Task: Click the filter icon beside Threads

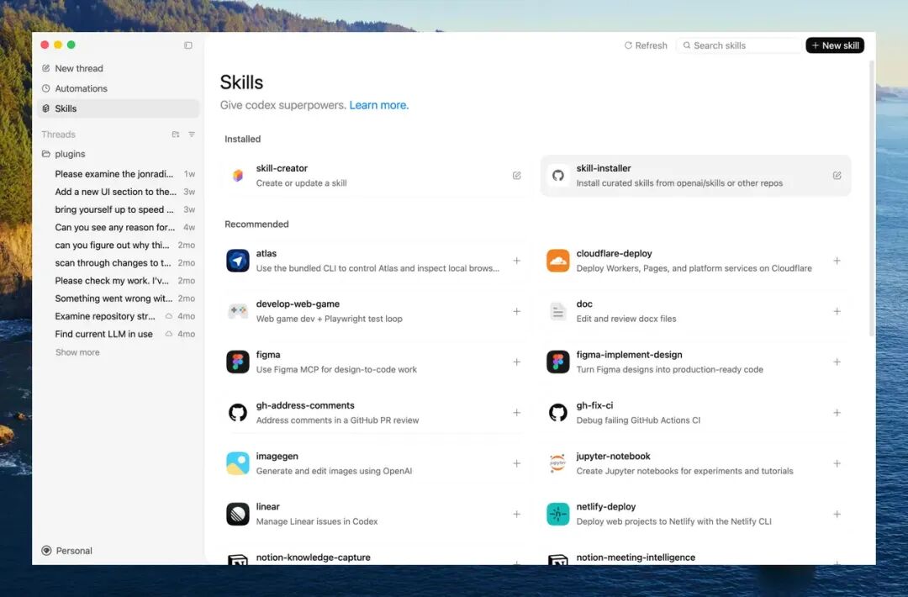Action: tap(191, 134)
